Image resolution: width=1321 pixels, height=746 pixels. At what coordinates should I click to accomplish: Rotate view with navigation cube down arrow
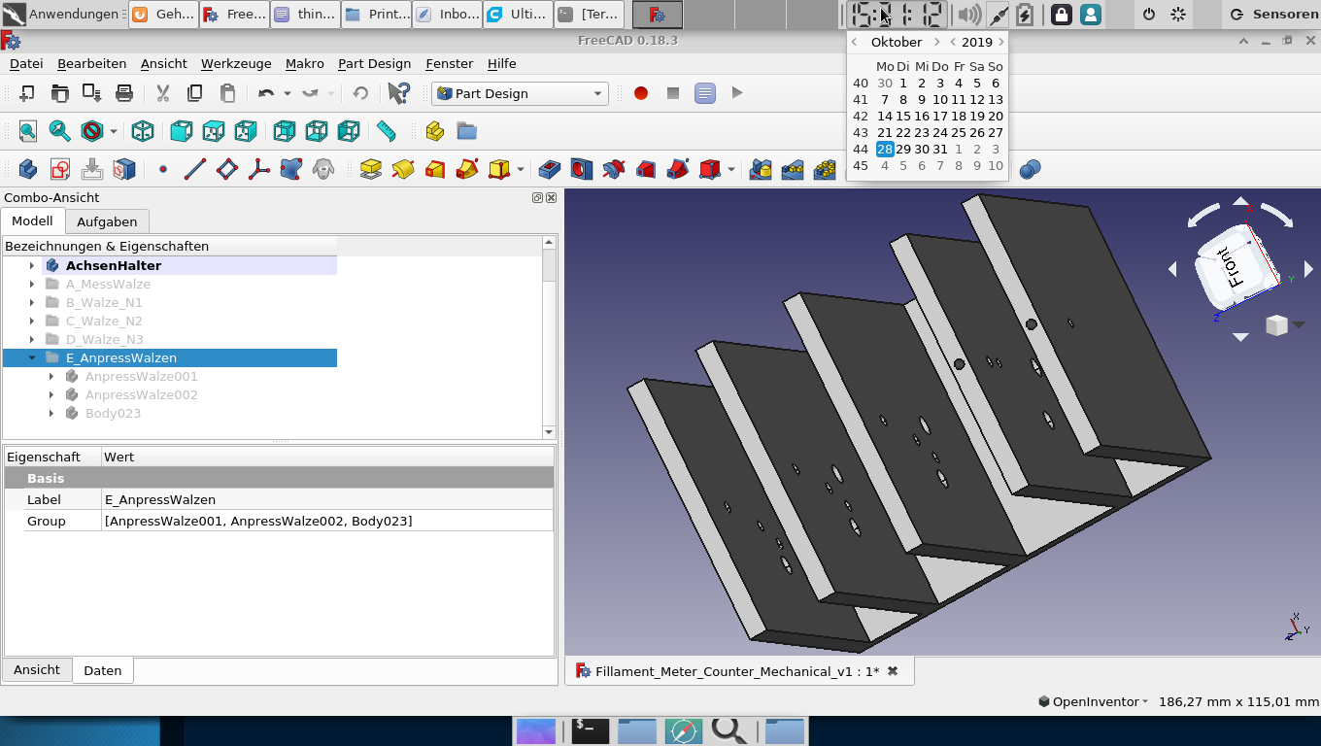click(x=1240, y=337)
